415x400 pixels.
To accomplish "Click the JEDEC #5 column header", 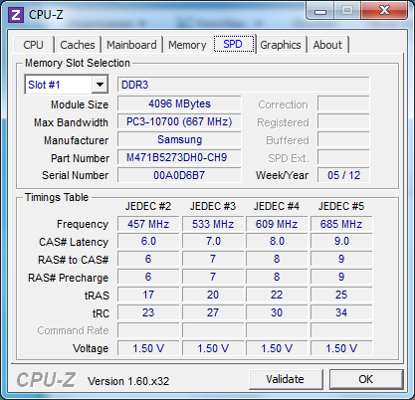I will point(341,206).
